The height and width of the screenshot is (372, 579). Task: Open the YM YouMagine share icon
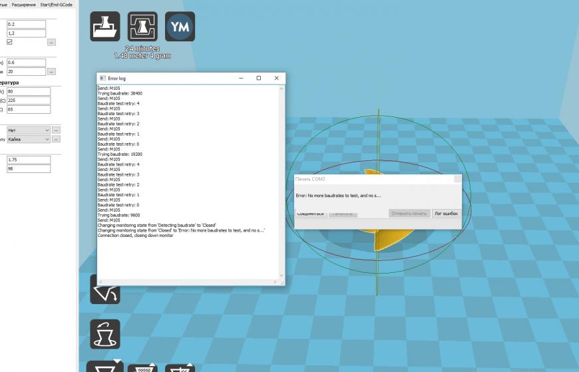(x=180, y=26)
